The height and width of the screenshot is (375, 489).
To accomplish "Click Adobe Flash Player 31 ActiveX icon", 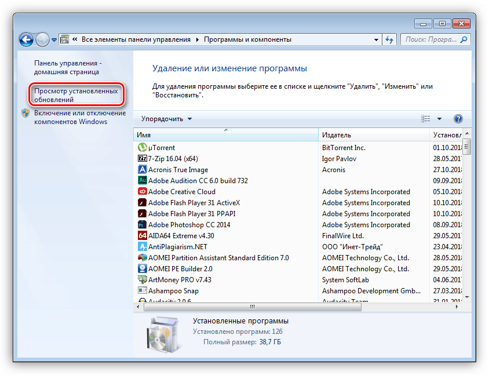I will pos(142,202).
